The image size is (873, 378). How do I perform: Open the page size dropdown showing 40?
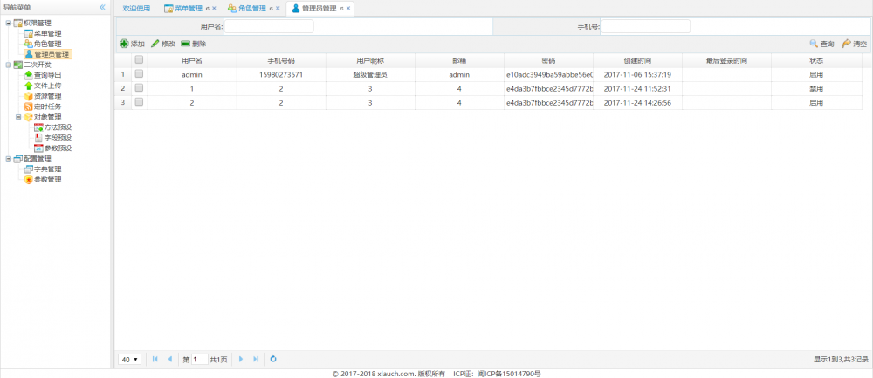pyautogui.click(x=129, y=360)
